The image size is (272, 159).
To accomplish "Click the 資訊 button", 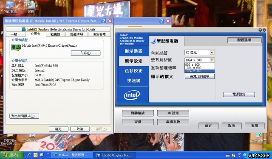I will tap(138, 122).
